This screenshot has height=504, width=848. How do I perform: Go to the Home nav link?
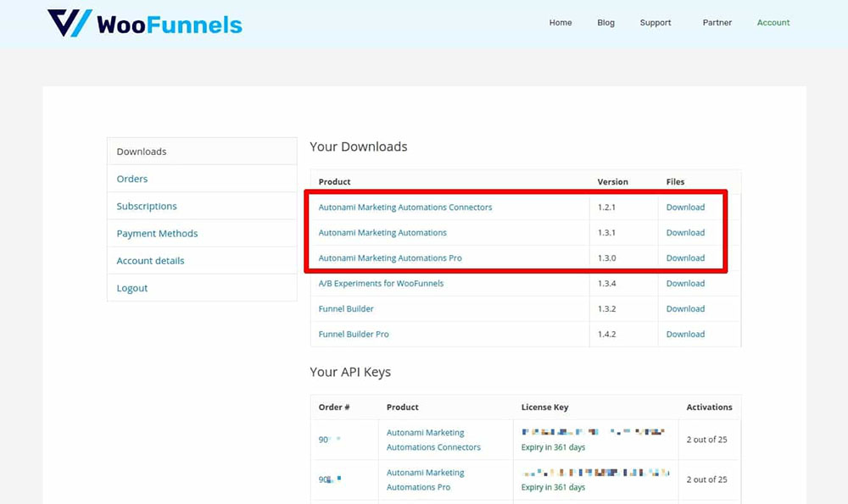click(x=561, y=23)
